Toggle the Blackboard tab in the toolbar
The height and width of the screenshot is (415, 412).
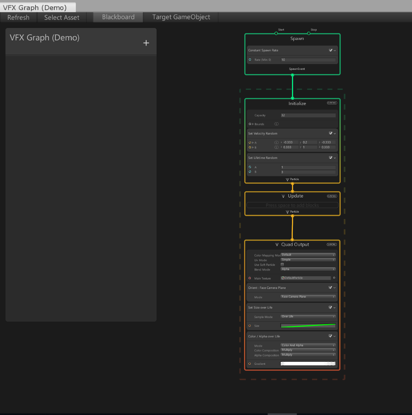(x=118, y=17)
